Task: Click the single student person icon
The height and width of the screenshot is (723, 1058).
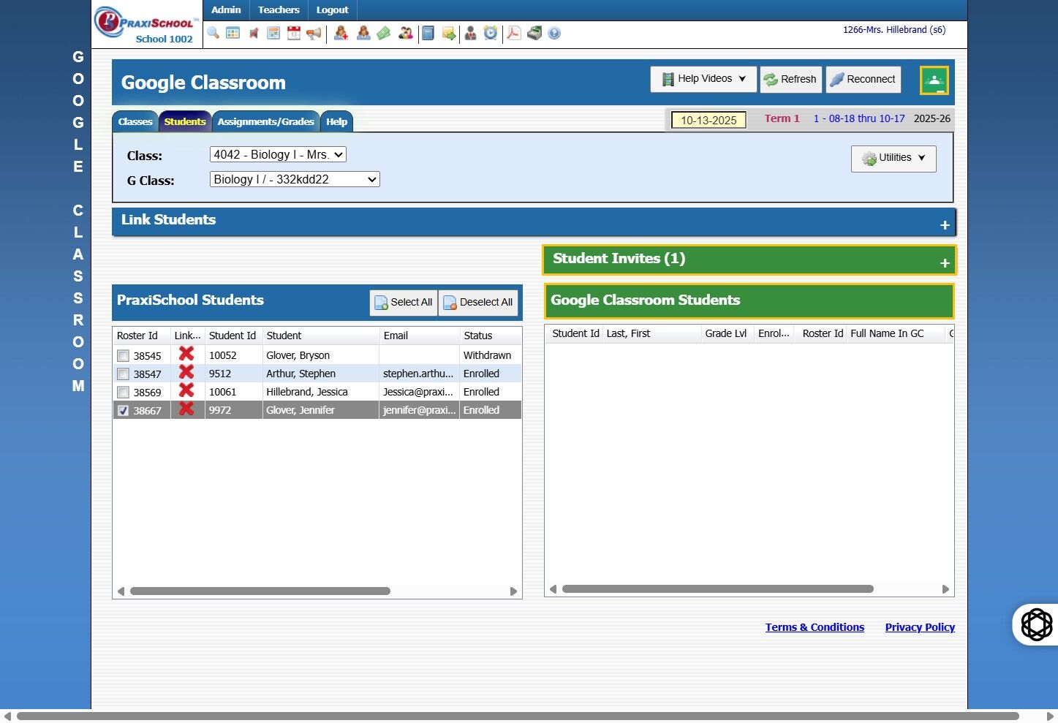Action: pos(363,33)
